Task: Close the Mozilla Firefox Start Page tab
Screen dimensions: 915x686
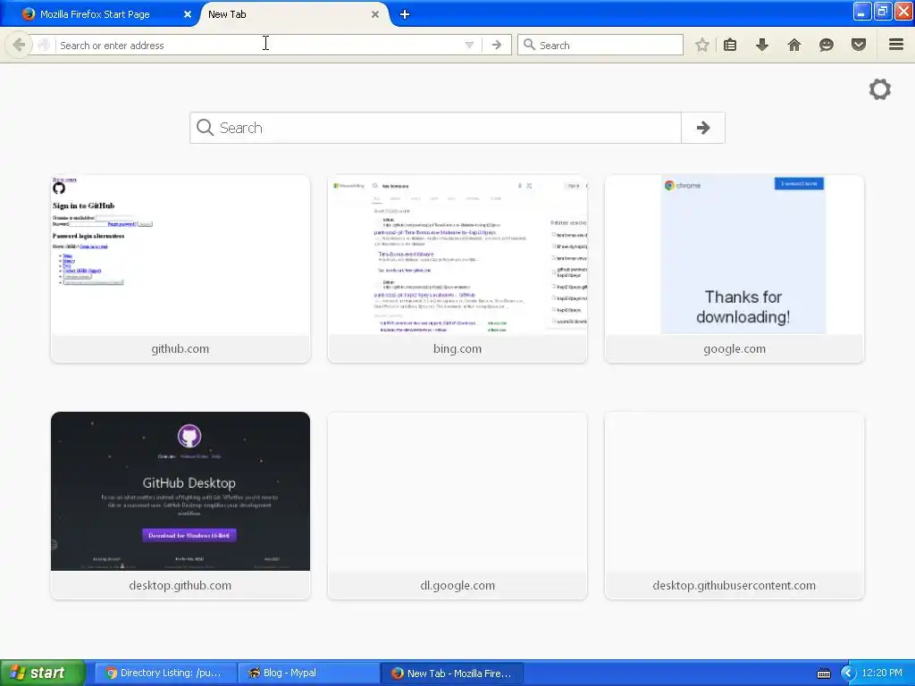Action: 188,14
